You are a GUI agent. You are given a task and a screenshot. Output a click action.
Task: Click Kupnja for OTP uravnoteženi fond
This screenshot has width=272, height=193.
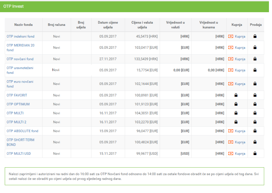pos(240,70)
